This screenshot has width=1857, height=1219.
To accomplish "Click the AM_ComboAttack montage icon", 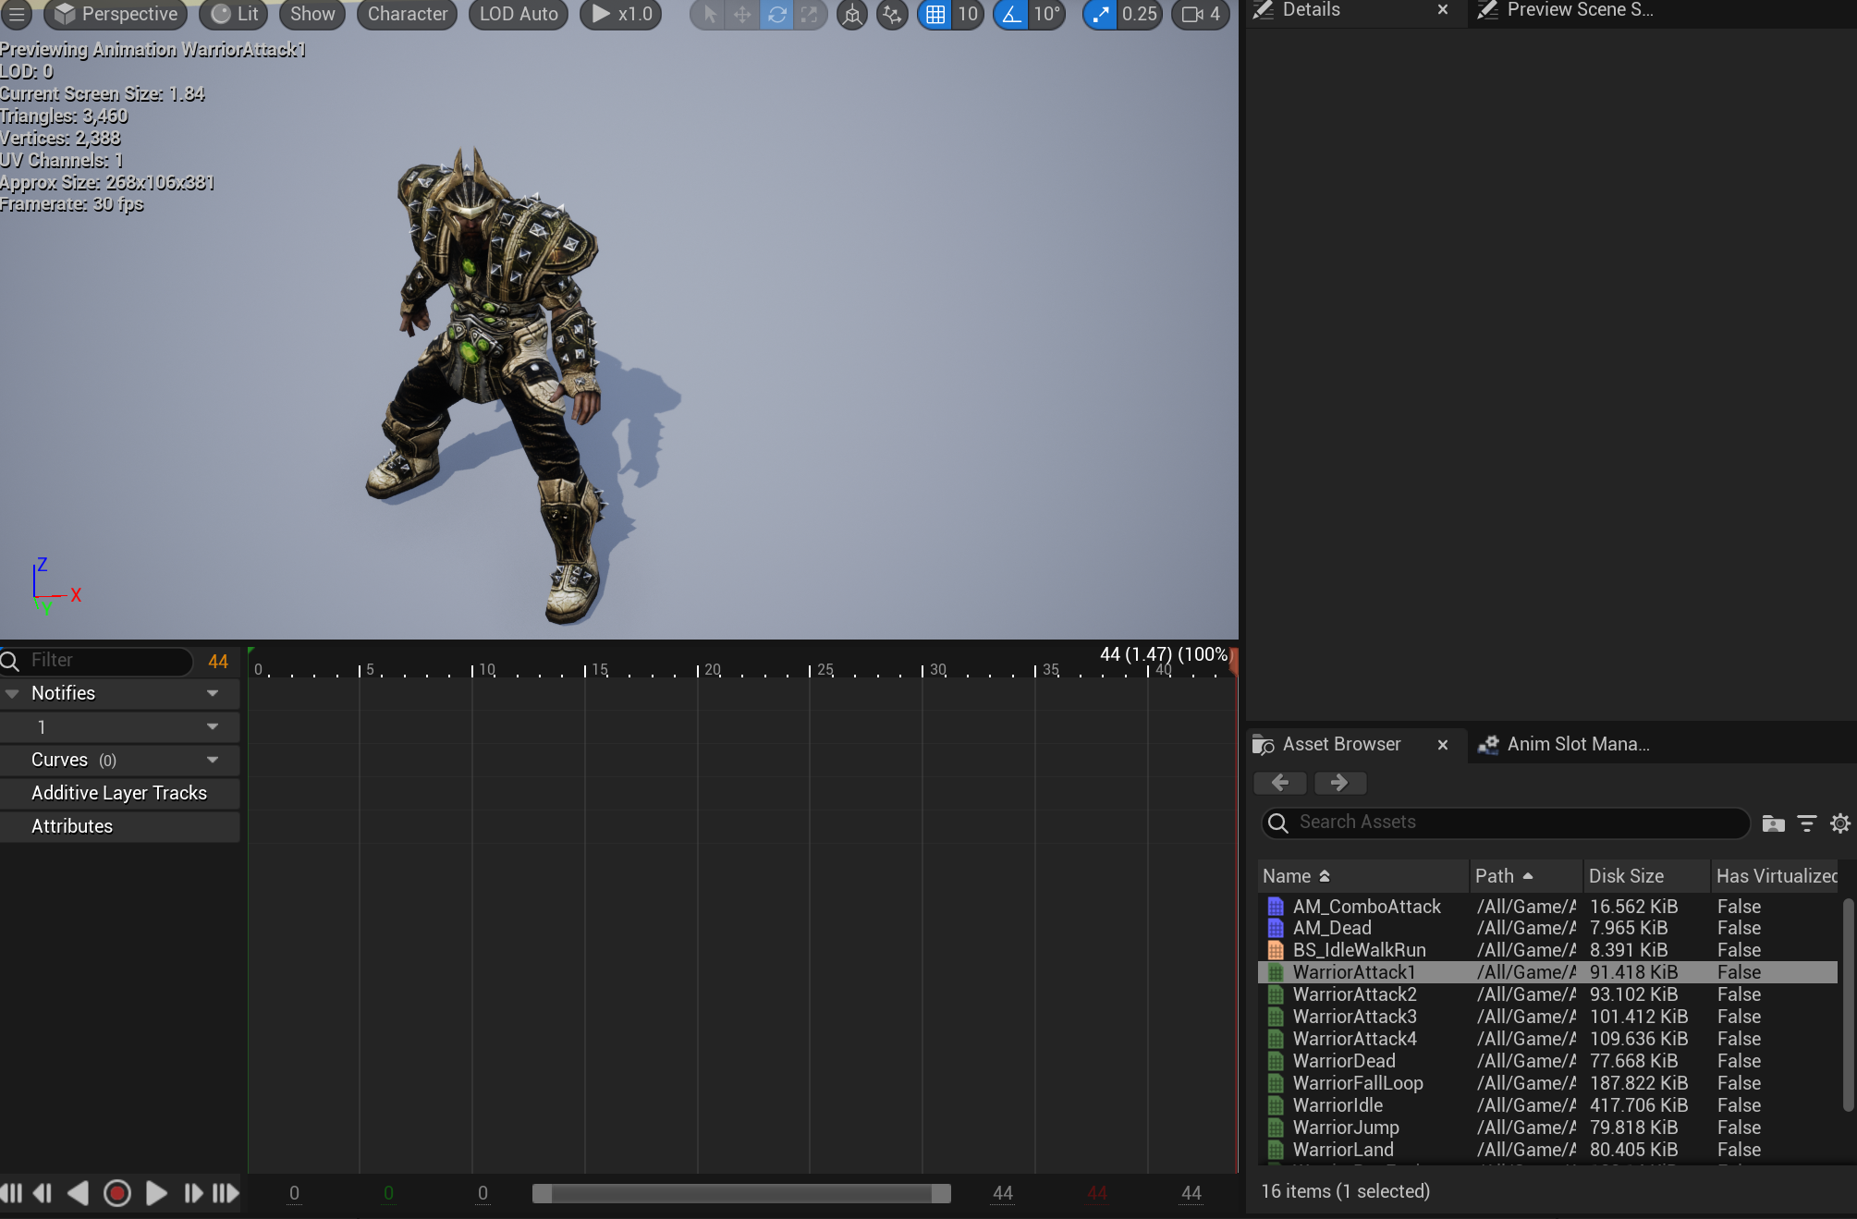I will [x=1276, y=907].
